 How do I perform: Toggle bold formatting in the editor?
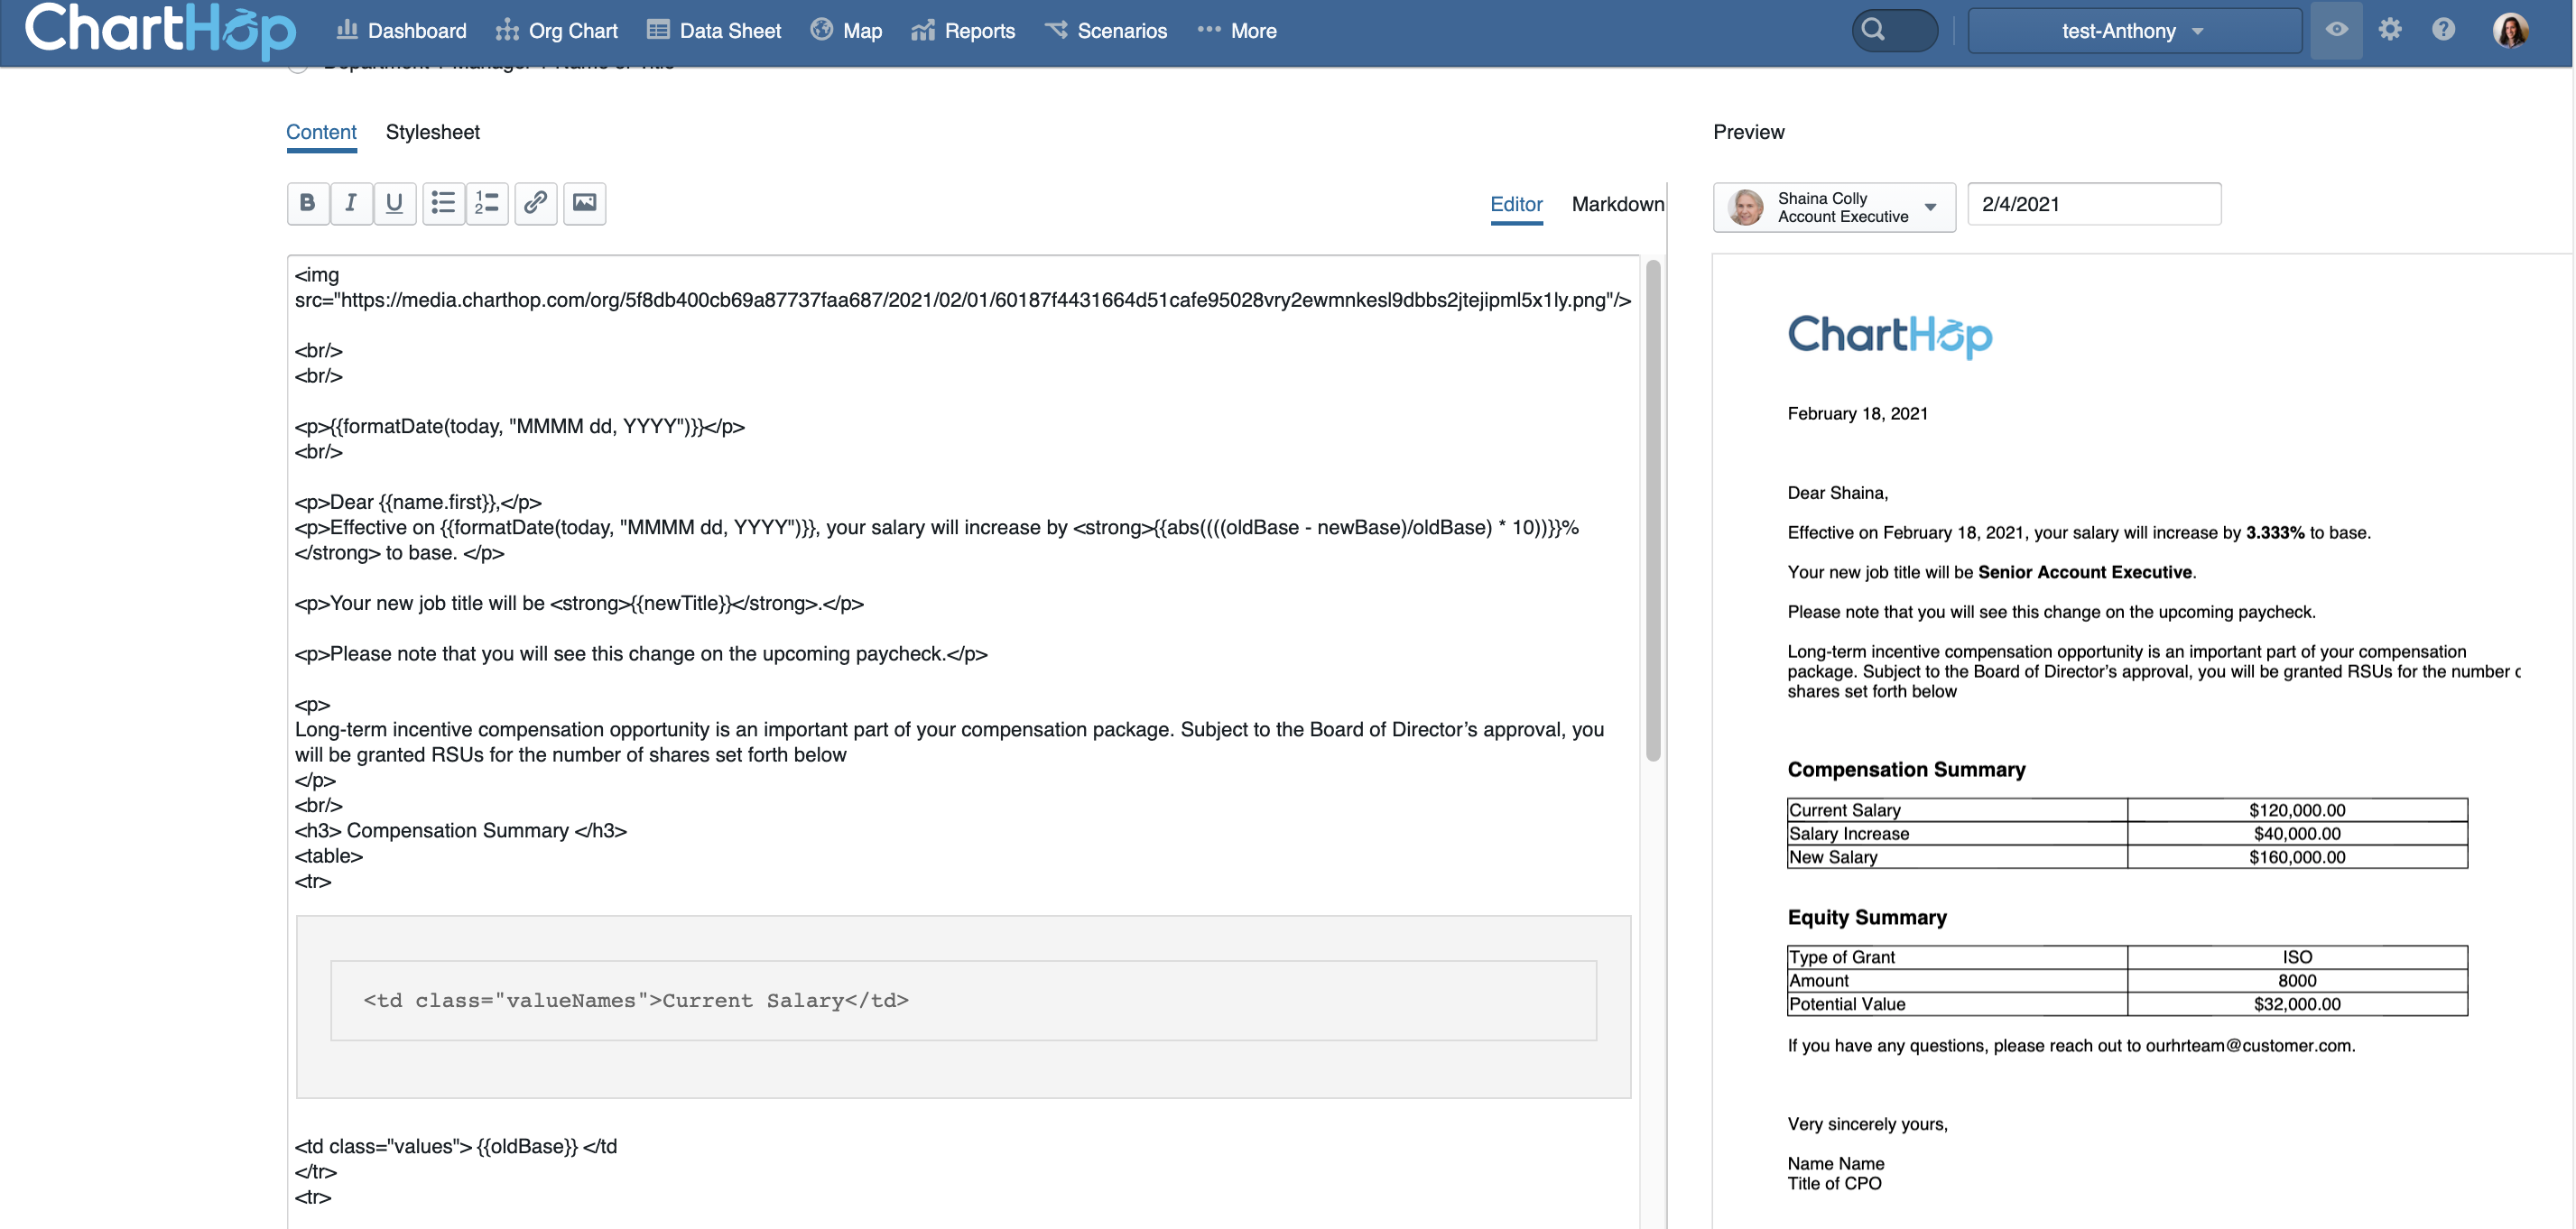[x=307, y=203]
